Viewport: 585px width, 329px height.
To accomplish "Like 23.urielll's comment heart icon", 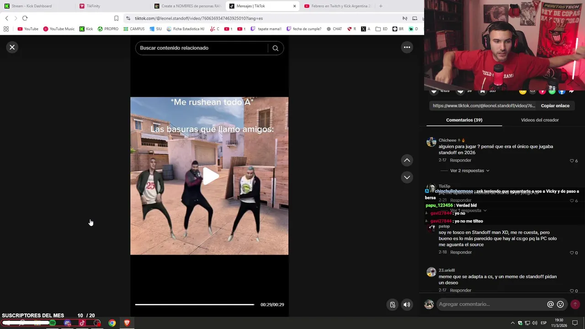I will pyautogui.click(x=572, y=291).
